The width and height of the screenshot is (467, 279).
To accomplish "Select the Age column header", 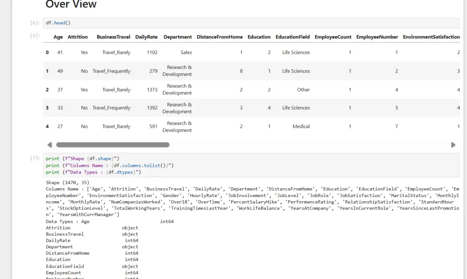I will [x=58, y=37].
